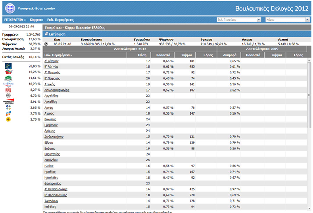
Task: Click the sunflower party logo
Action: (8, 119)
